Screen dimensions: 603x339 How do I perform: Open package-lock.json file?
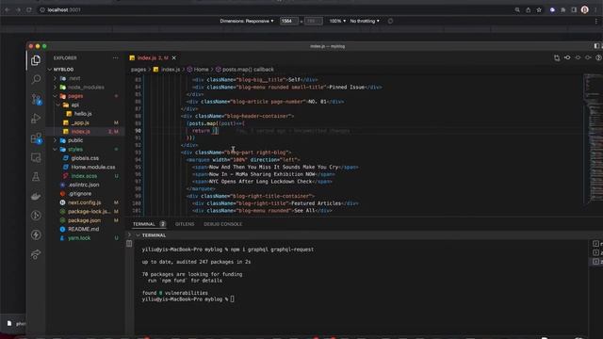point(89,211)
